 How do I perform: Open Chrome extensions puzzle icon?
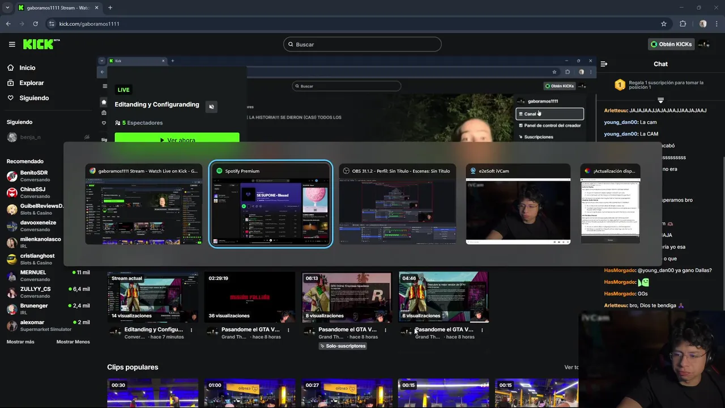coord(683,24)
